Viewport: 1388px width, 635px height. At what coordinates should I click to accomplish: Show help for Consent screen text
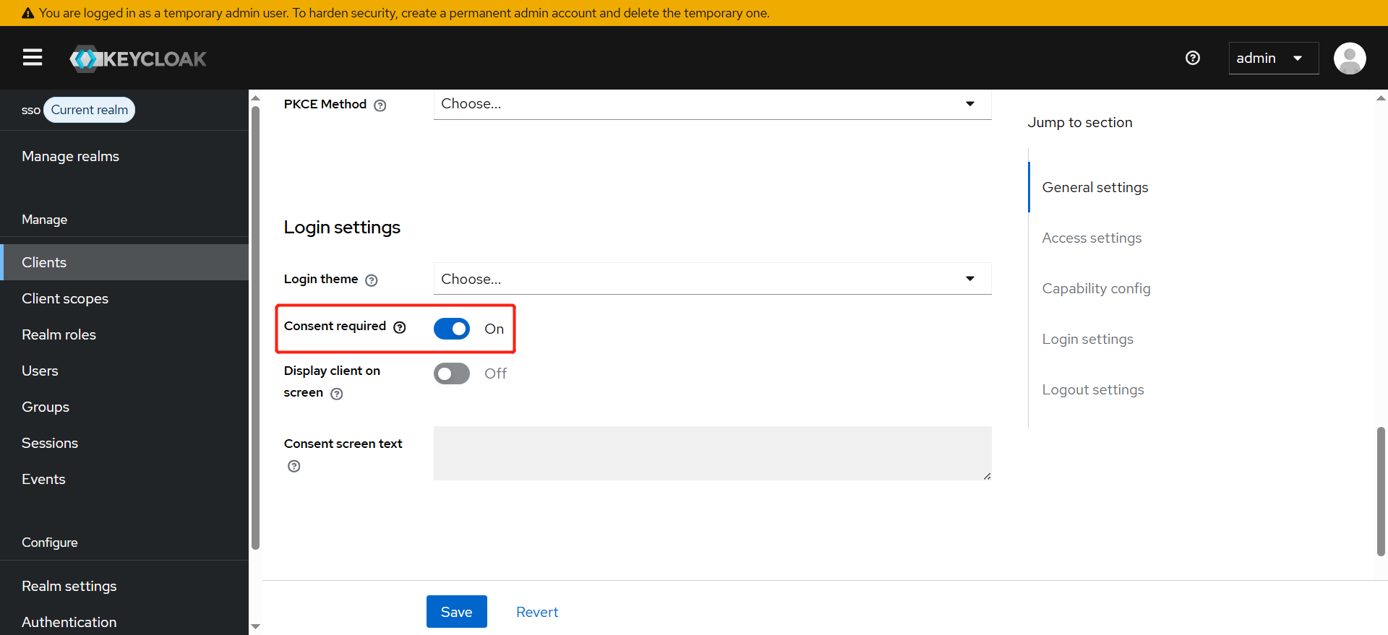click(x=294, y=466)
